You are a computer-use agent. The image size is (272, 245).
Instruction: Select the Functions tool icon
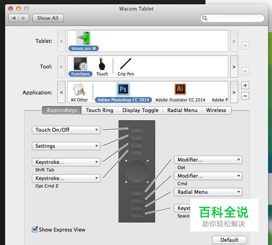(81, 64)
